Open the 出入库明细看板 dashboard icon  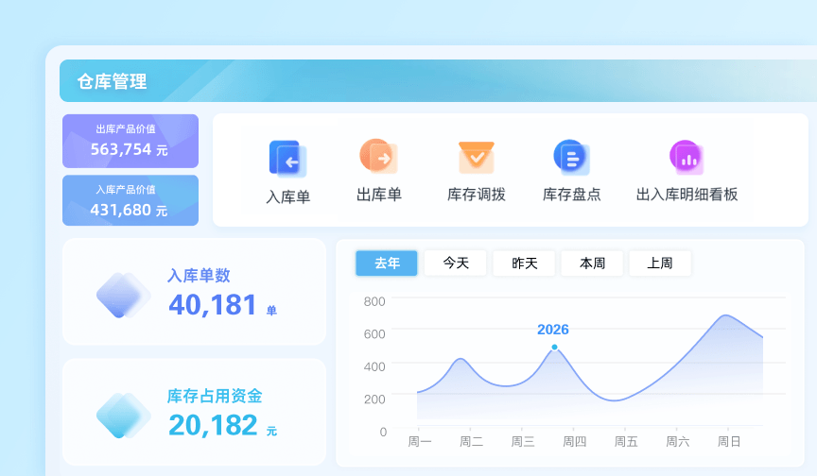click(687, 157)
